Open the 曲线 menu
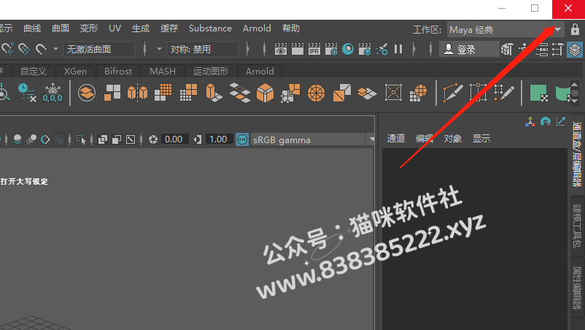 pyautogui.click(x=32, y=28)
